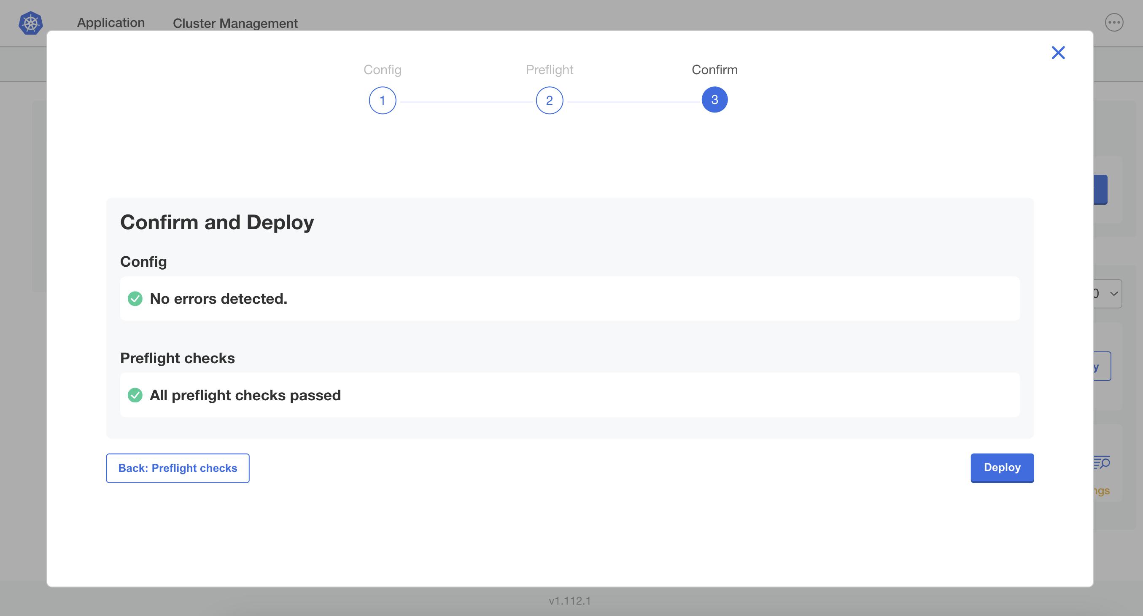1143x616 pixels.
Task: Click the Preflight step label
Action: pyautogui.click(x=549, y=70)
